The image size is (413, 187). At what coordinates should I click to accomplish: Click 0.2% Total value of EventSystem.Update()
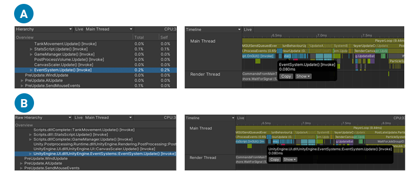point(139,70)
